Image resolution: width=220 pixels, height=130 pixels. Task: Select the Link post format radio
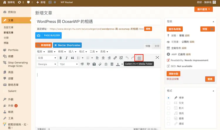coord(168,124)
